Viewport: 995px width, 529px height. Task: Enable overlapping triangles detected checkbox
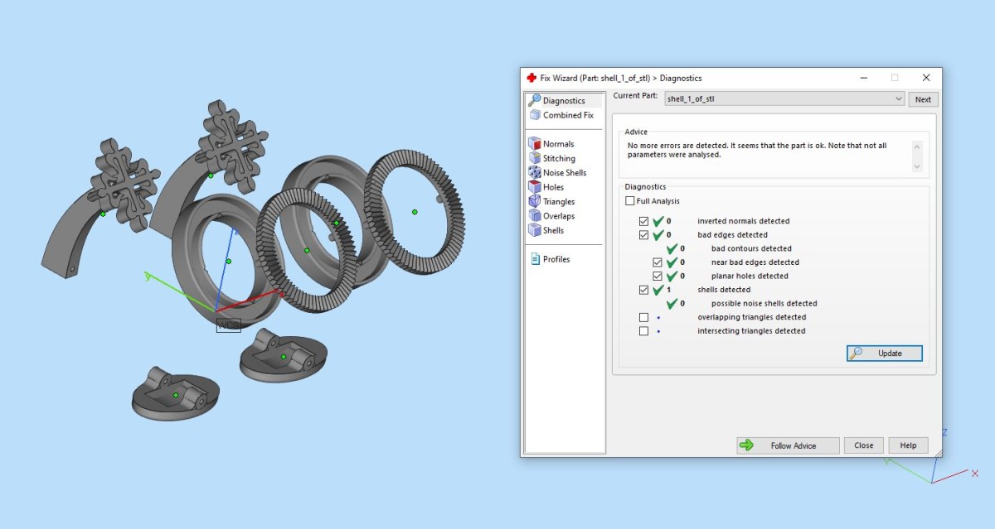pyautogui.click(x=644, y=317)
